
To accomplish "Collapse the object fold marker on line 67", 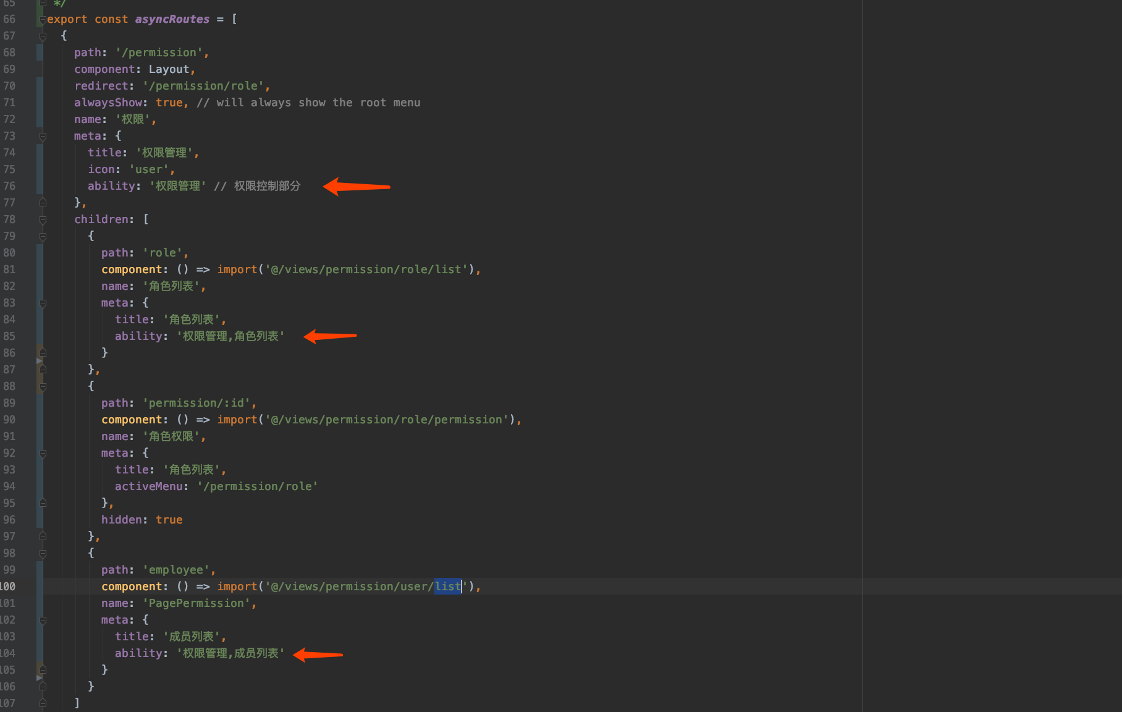I will click(43, 36).
